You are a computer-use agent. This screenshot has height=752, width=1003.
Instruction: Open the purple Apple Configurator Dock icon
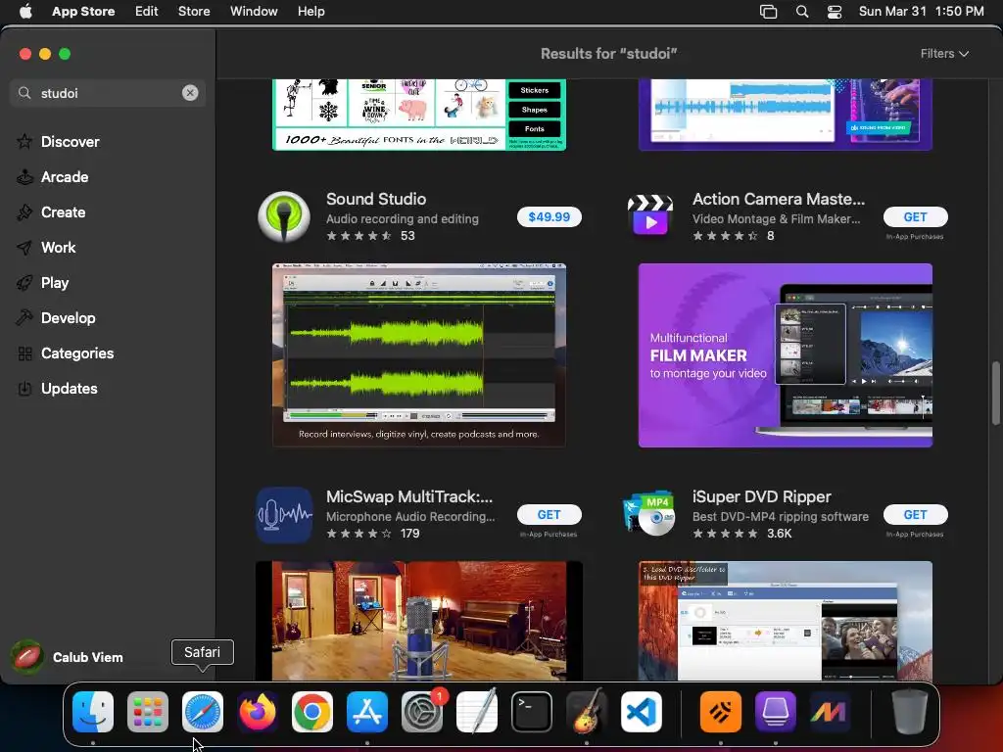pos(776,712)
